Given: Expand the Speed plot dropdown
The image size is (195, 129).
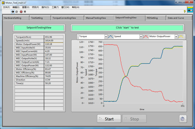Looking at the screenshot, I should (x=141, y=37).
